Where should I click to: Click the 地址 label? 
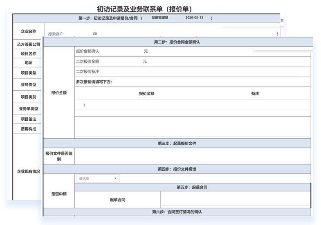29,63
